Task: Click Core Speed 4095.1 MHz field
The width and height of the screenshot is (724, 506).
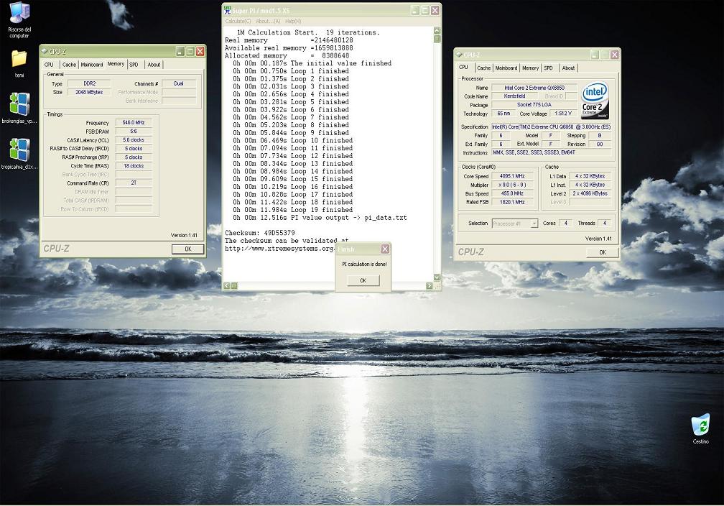Action: pyautogui.click(x=512, y=176)
